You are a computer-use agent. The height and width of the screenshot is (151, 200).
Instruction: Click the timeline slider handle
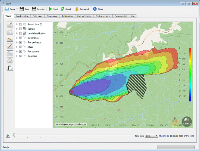14,135
